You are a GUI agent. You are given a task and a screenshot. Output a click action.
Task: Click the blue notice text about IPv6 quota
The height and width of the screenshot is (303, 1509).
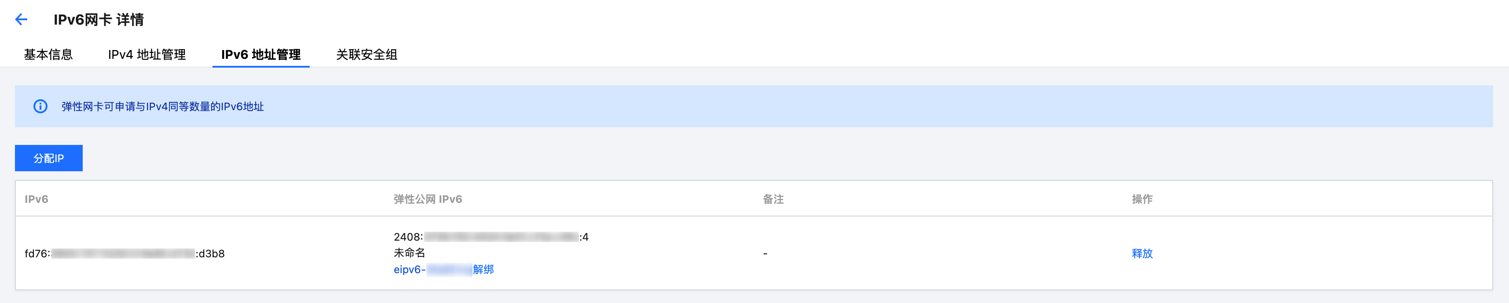(162, 106)
